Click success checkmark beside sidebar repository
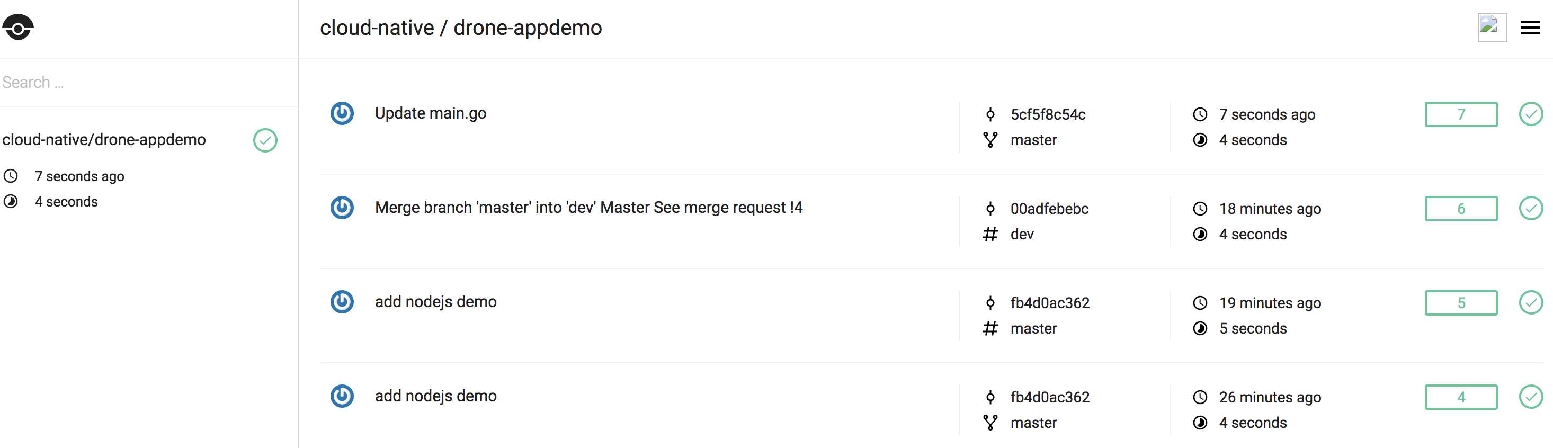The width and height of the screenshot is (1553, 448). [265, 140]
